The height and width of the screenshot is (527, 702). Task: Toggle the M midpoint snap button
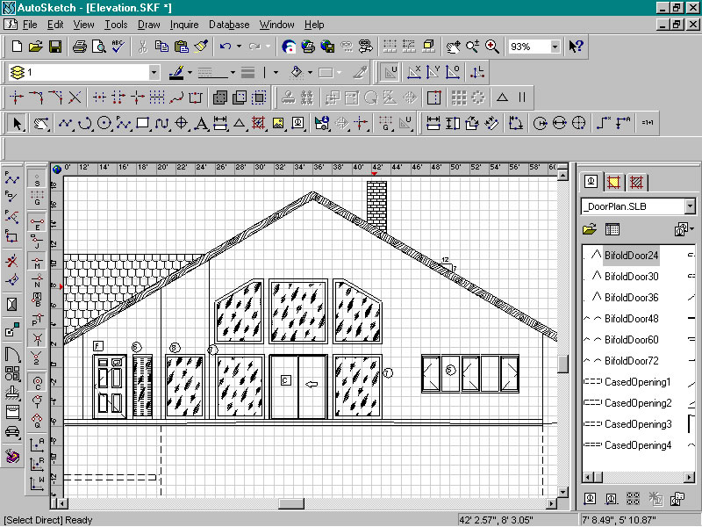pyautogui.click(x=37, y=262)
